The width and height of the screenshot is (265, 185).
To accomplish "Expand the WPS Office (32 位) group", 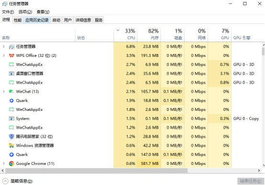I will tap(4, 55).
